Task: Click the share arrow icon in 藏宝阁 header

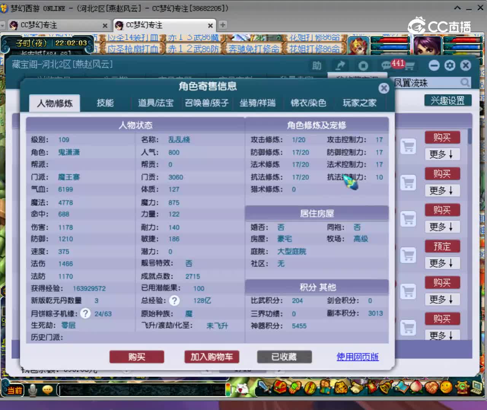Action: [x=340, y=65]
